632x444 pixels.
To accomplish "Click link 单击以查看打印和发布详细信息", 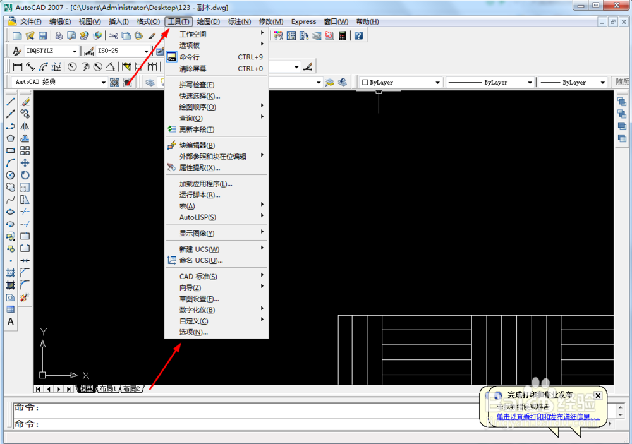I will pos(547,417).
